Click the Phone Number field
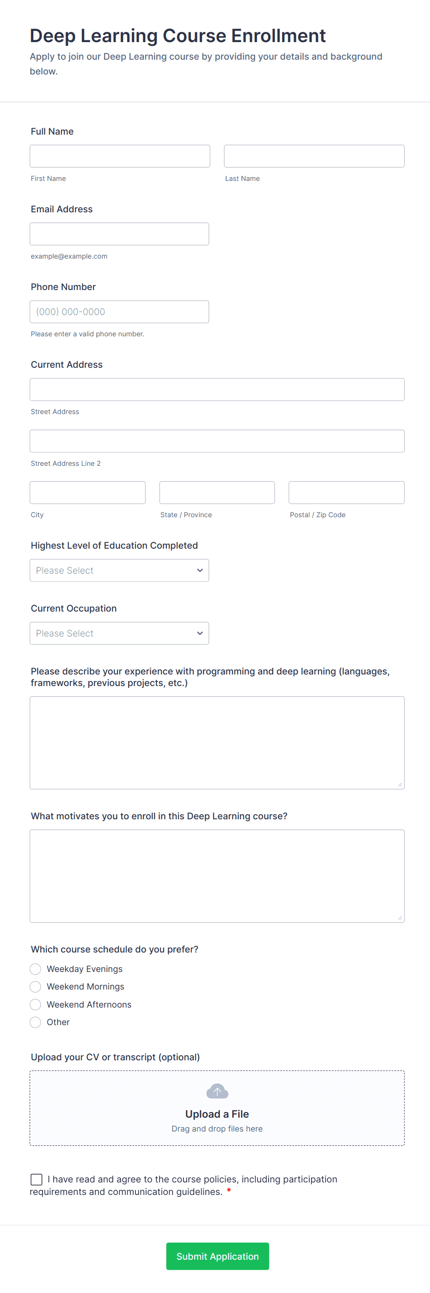Image resolution: width=430 pixels, height=1293 pixels. click(x=119, y=312)
